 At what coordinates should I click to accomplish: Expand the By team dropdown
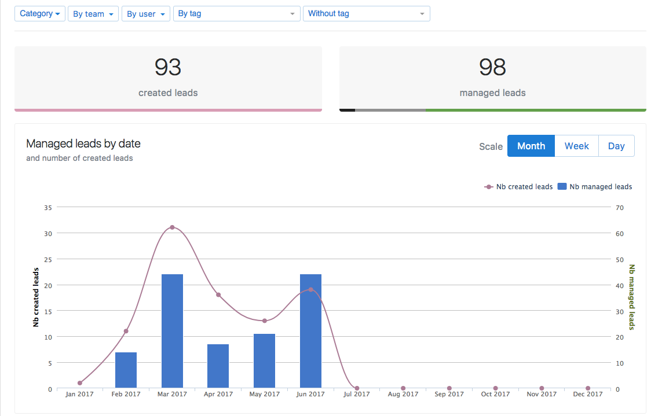tap(93, 14)
